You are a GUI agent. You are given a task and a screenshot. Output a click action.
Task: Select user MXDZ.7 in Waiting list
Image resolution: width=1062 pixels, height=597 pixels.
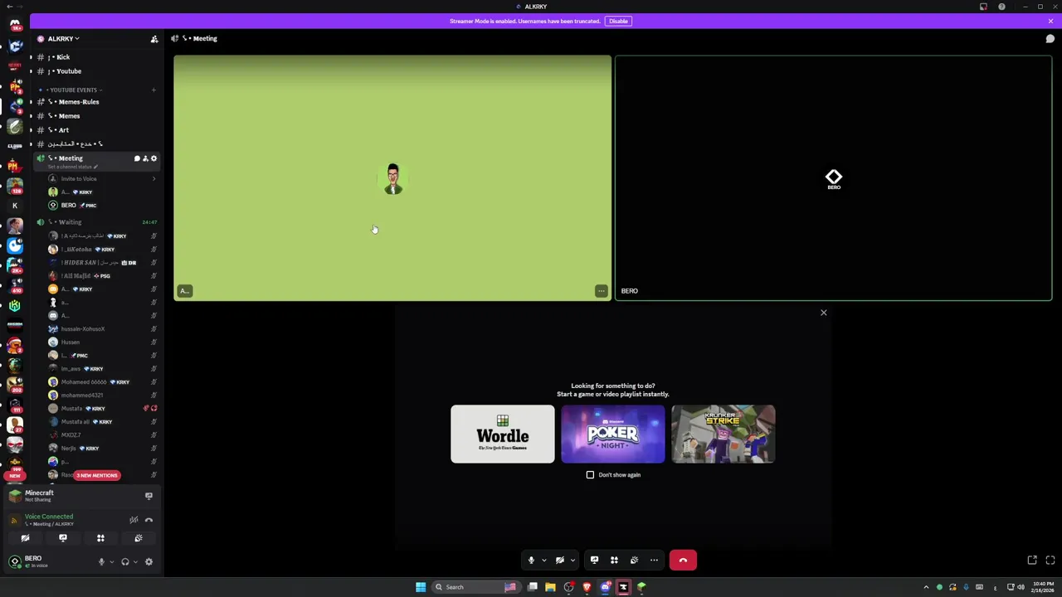coord(101,435)
